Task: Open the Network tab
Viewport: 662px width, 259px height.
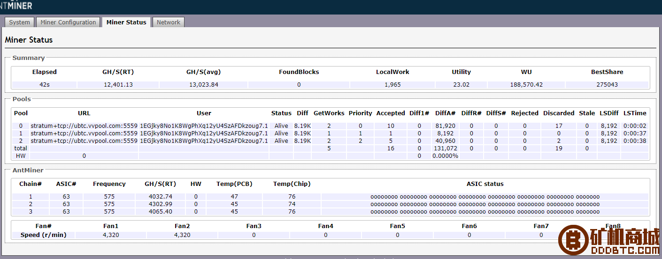Action: (x=169, y=22)
